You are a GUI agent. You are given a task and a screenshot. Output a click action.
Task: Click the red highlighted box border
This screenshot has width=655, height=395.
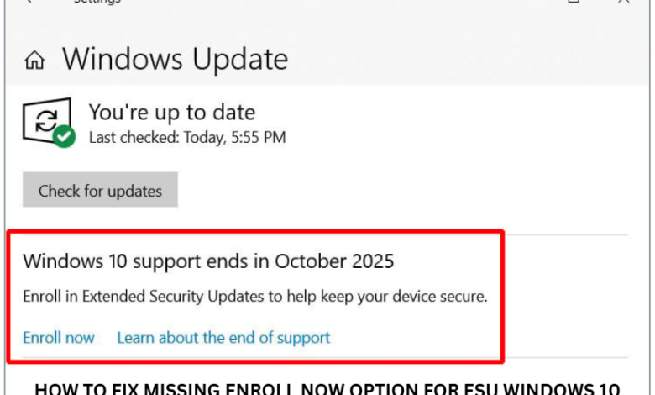(504, 294)
